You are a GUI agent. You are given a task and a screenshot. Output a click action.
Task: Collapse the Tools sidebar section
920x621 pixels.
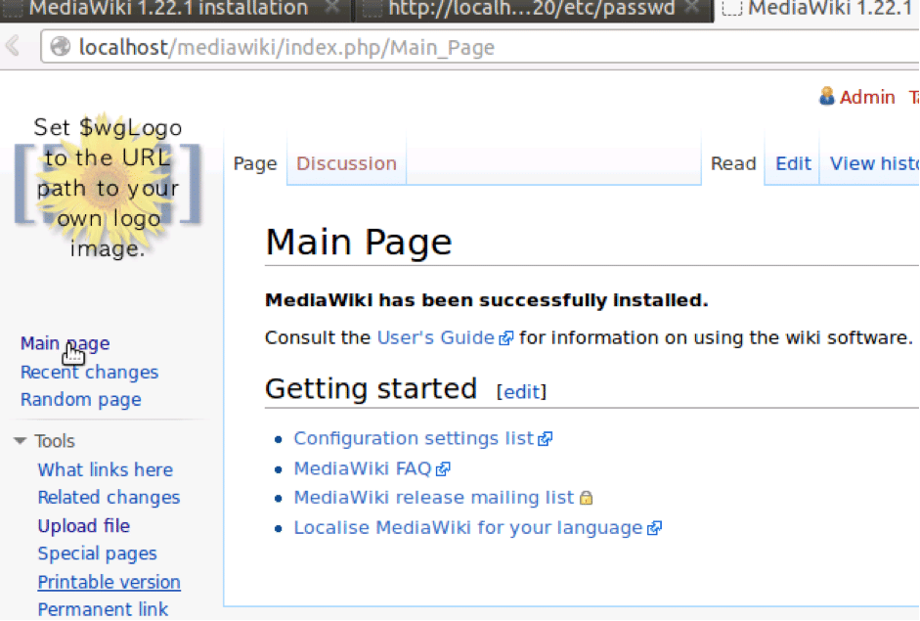pyautogui.click(x=20, y=441)
